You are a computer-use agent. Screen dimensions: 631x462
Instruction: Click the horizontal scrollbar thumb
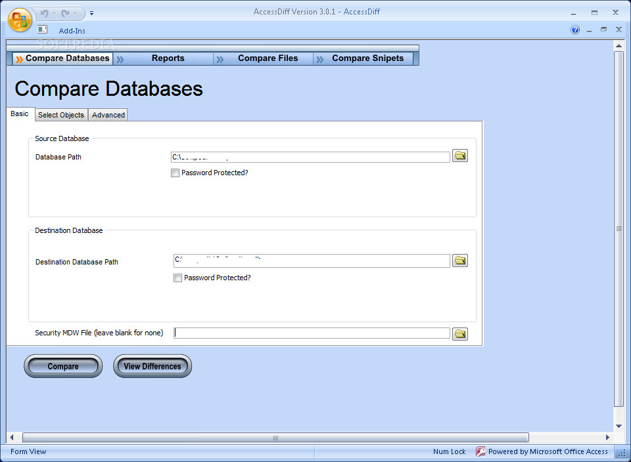tap(275, 438)
